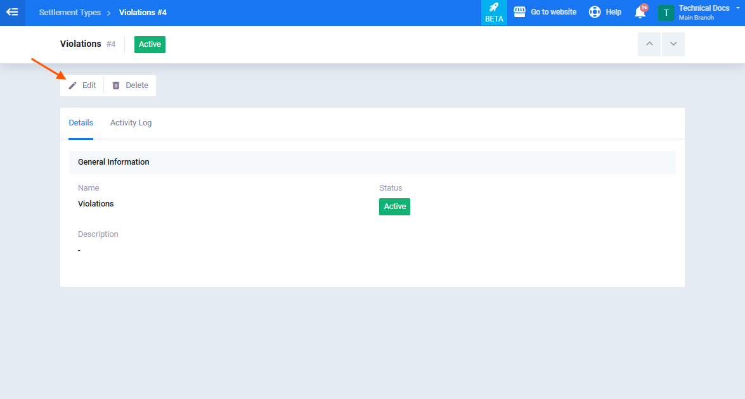Screen dimensions: 745x399
Task: Open the notifications bell
Action: 640,12
